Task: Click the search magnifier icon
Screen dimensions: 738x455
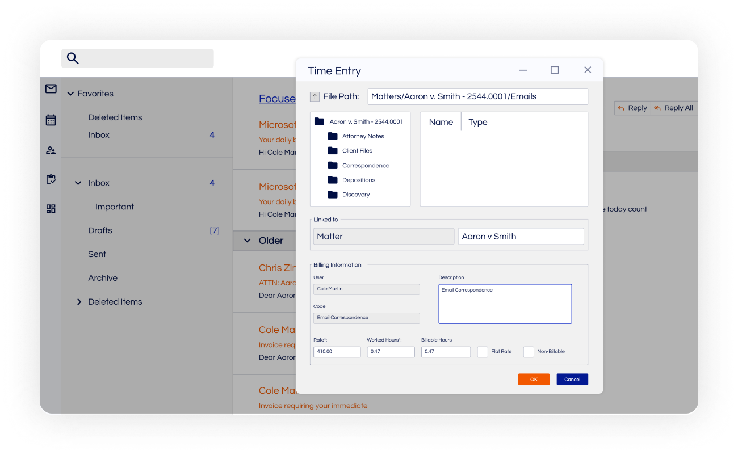Action: click(73, 58)
